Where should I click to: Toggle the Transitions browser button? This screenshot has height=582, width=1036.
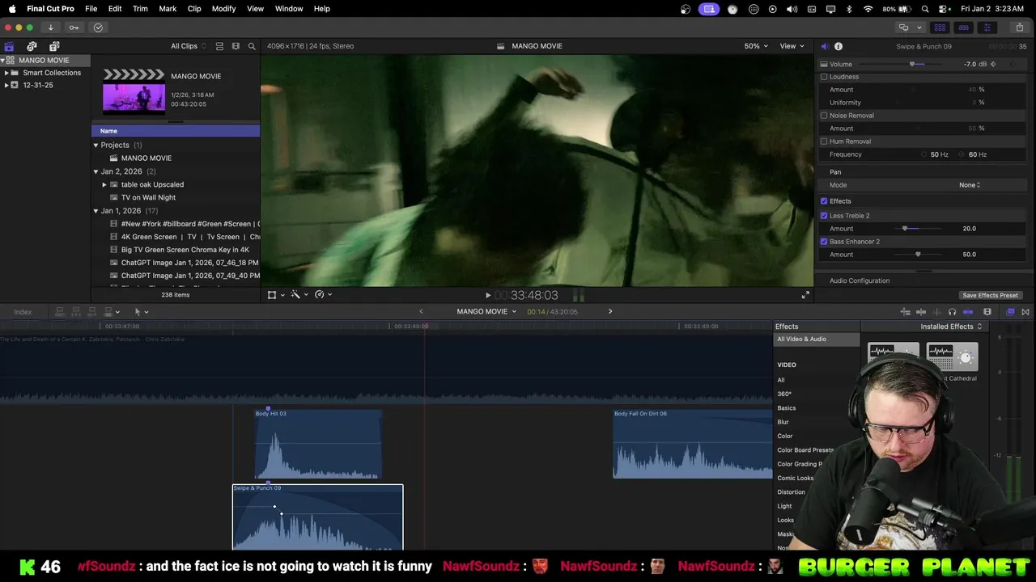[1025, 312]
